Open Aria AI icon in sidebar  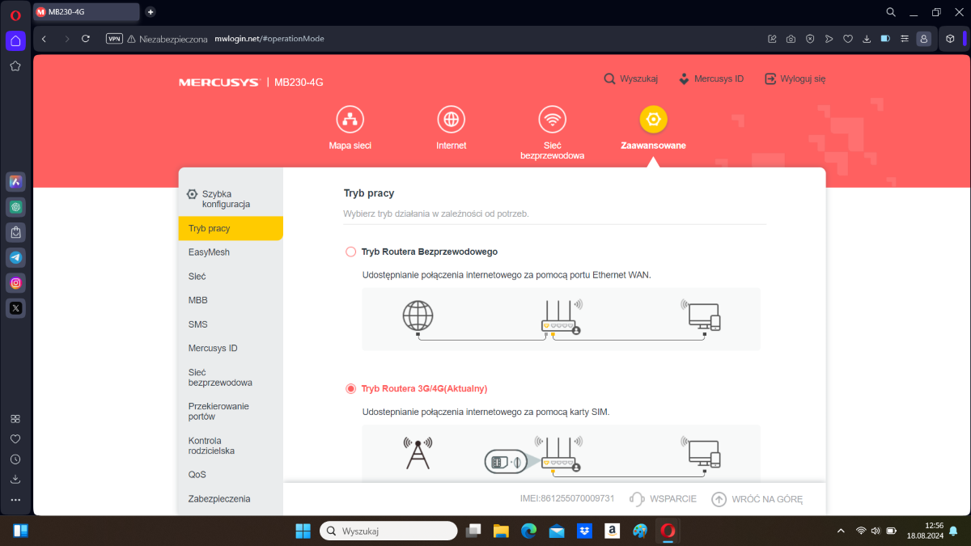pos(15,182)
